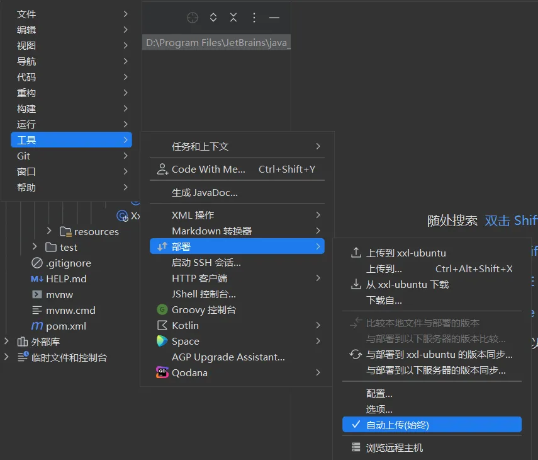Click the Groovy console green icon

(x=162, y=309)
